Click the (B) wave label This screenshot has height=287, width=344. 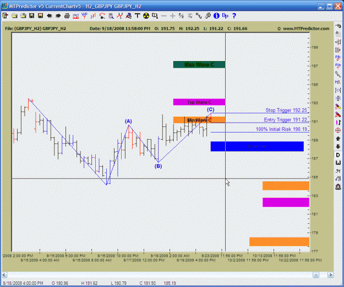tap(158, 166)
